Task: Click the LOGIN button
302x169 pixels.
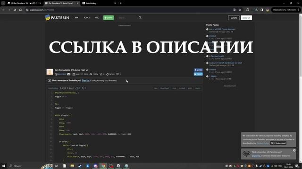Action: (234, 18)
